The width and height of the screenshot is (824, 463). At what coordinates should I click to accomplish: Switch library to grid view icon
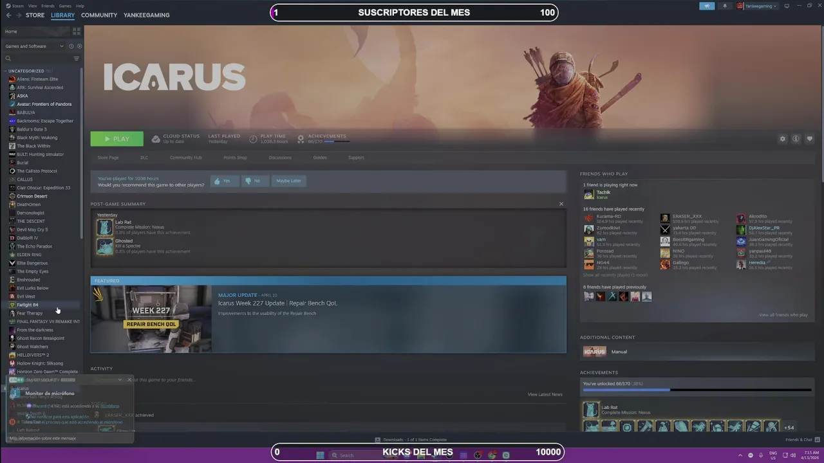tap(77, 31)
